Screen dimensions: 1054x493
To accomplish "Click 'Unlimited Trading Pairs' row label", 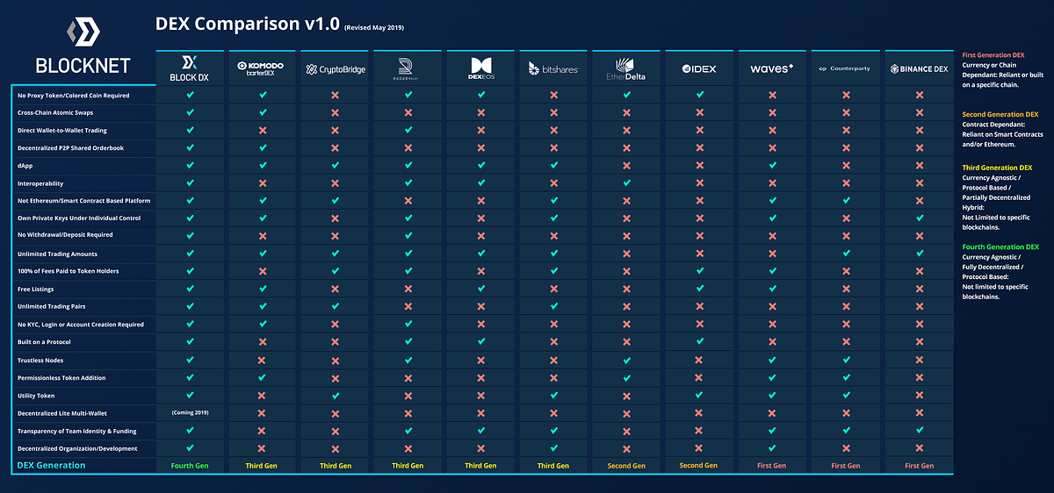I will (x=51, y=306).
